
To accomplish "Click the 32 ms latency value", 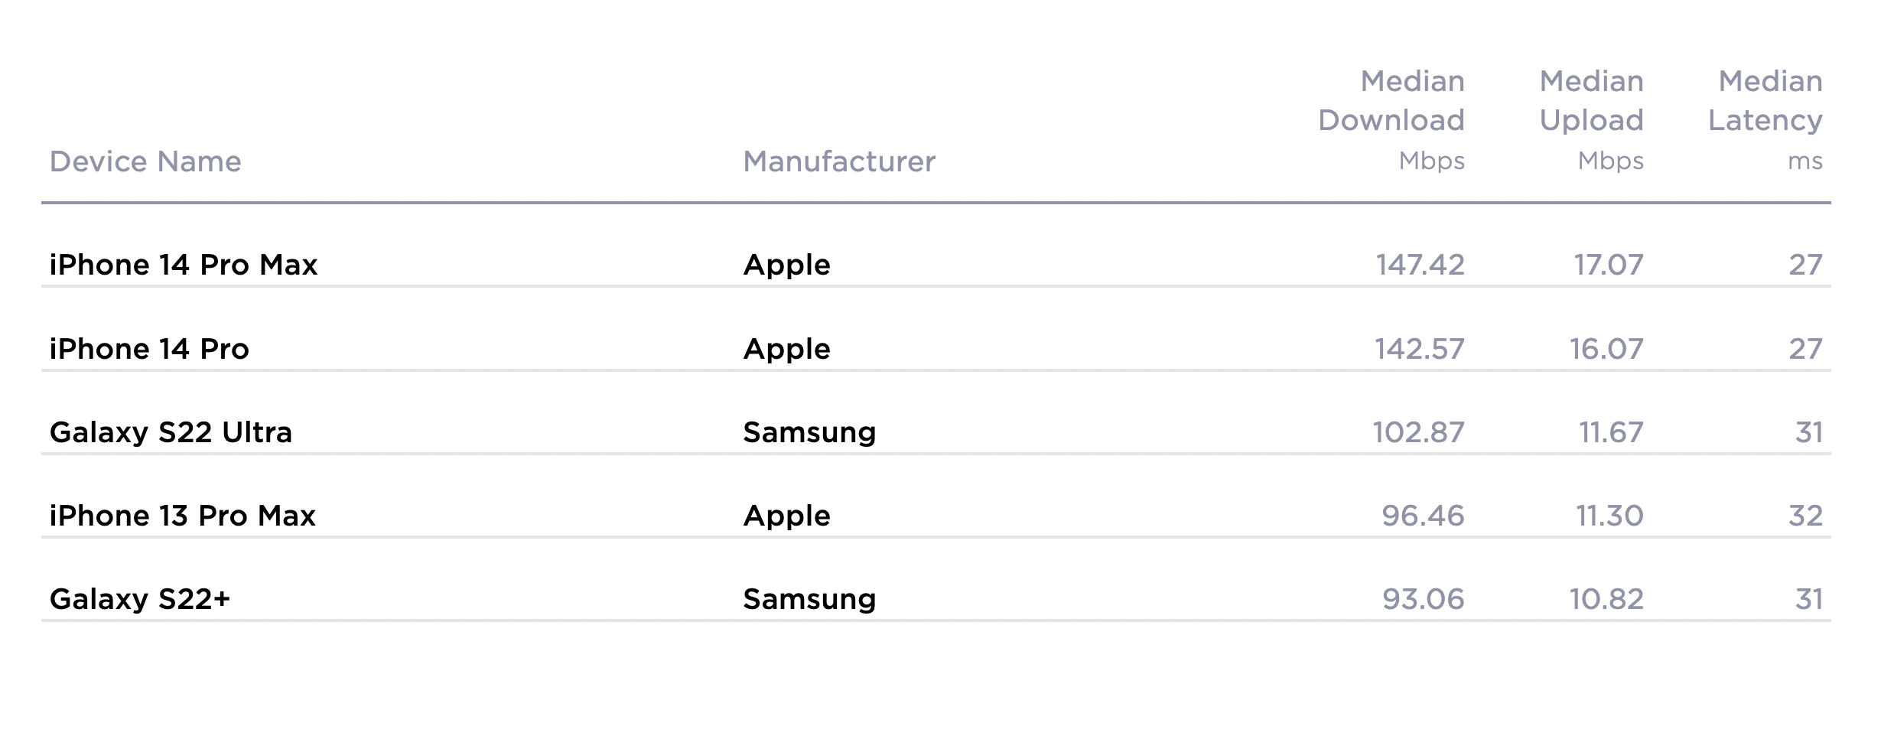I will coord(1805,516).
